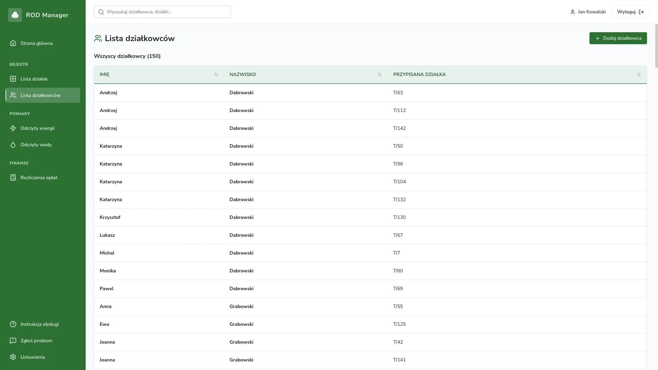Click the Jan Kowalski user profile
This screenshot has height=370, width=658.
click(x=588, y=12)
